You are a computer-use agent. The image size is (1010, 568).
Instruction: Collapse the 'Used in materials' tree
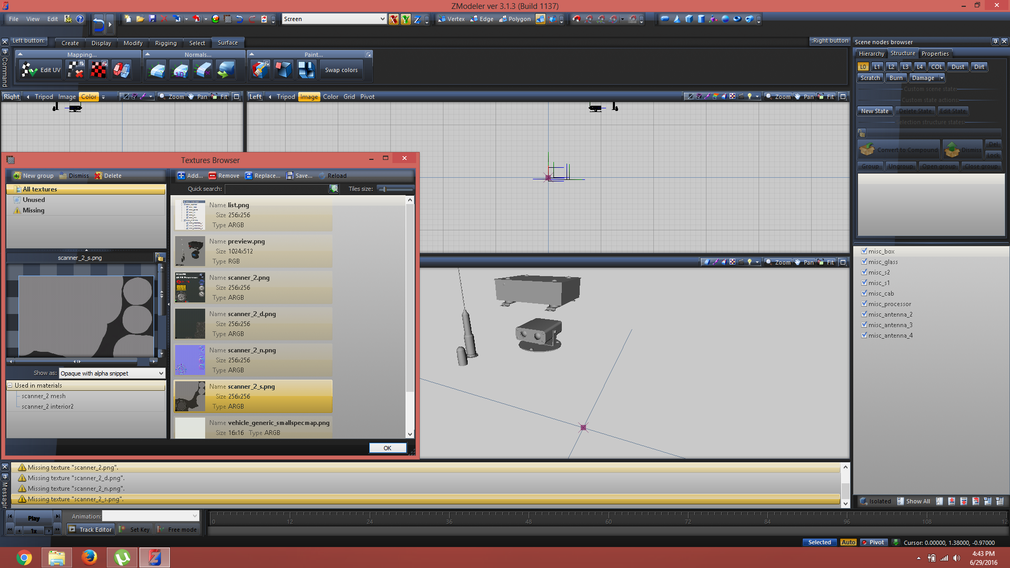pyautogui.click(x=10, y=386)
